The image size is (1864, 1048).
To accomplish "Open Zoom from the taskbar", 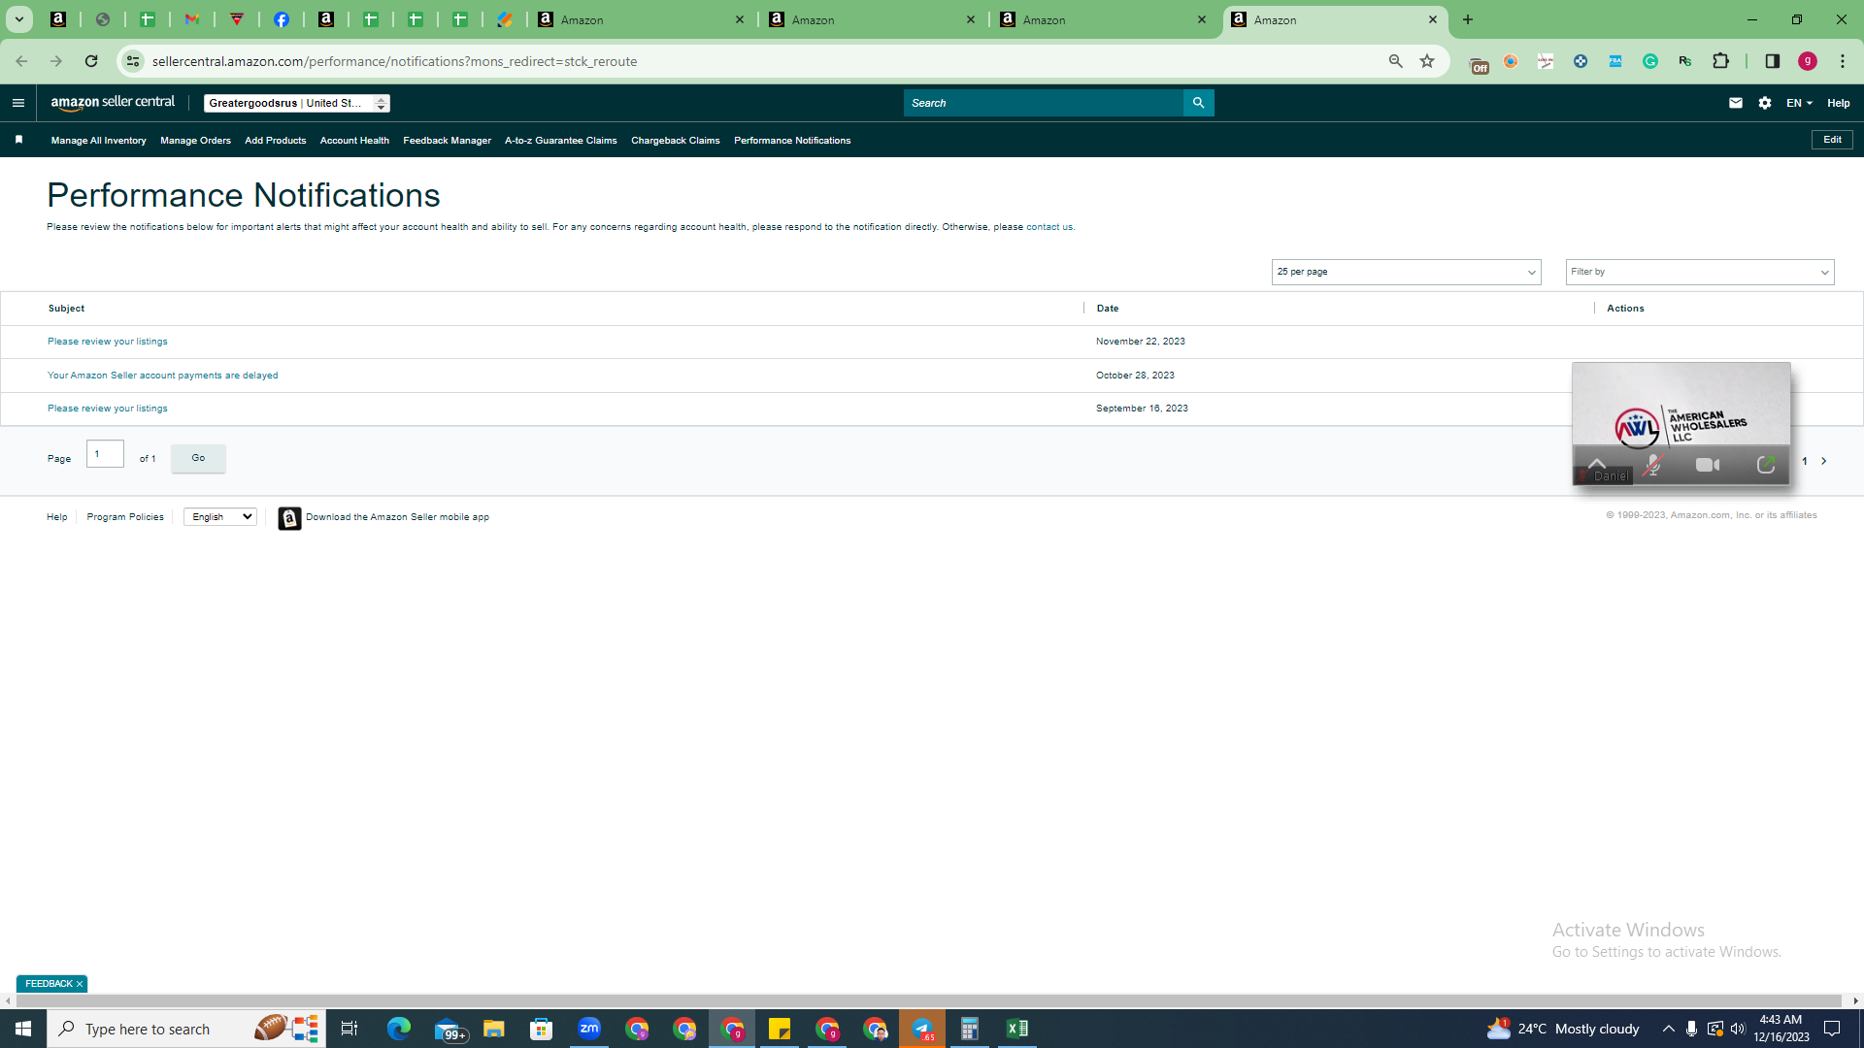I will (x=589, y=1029).
